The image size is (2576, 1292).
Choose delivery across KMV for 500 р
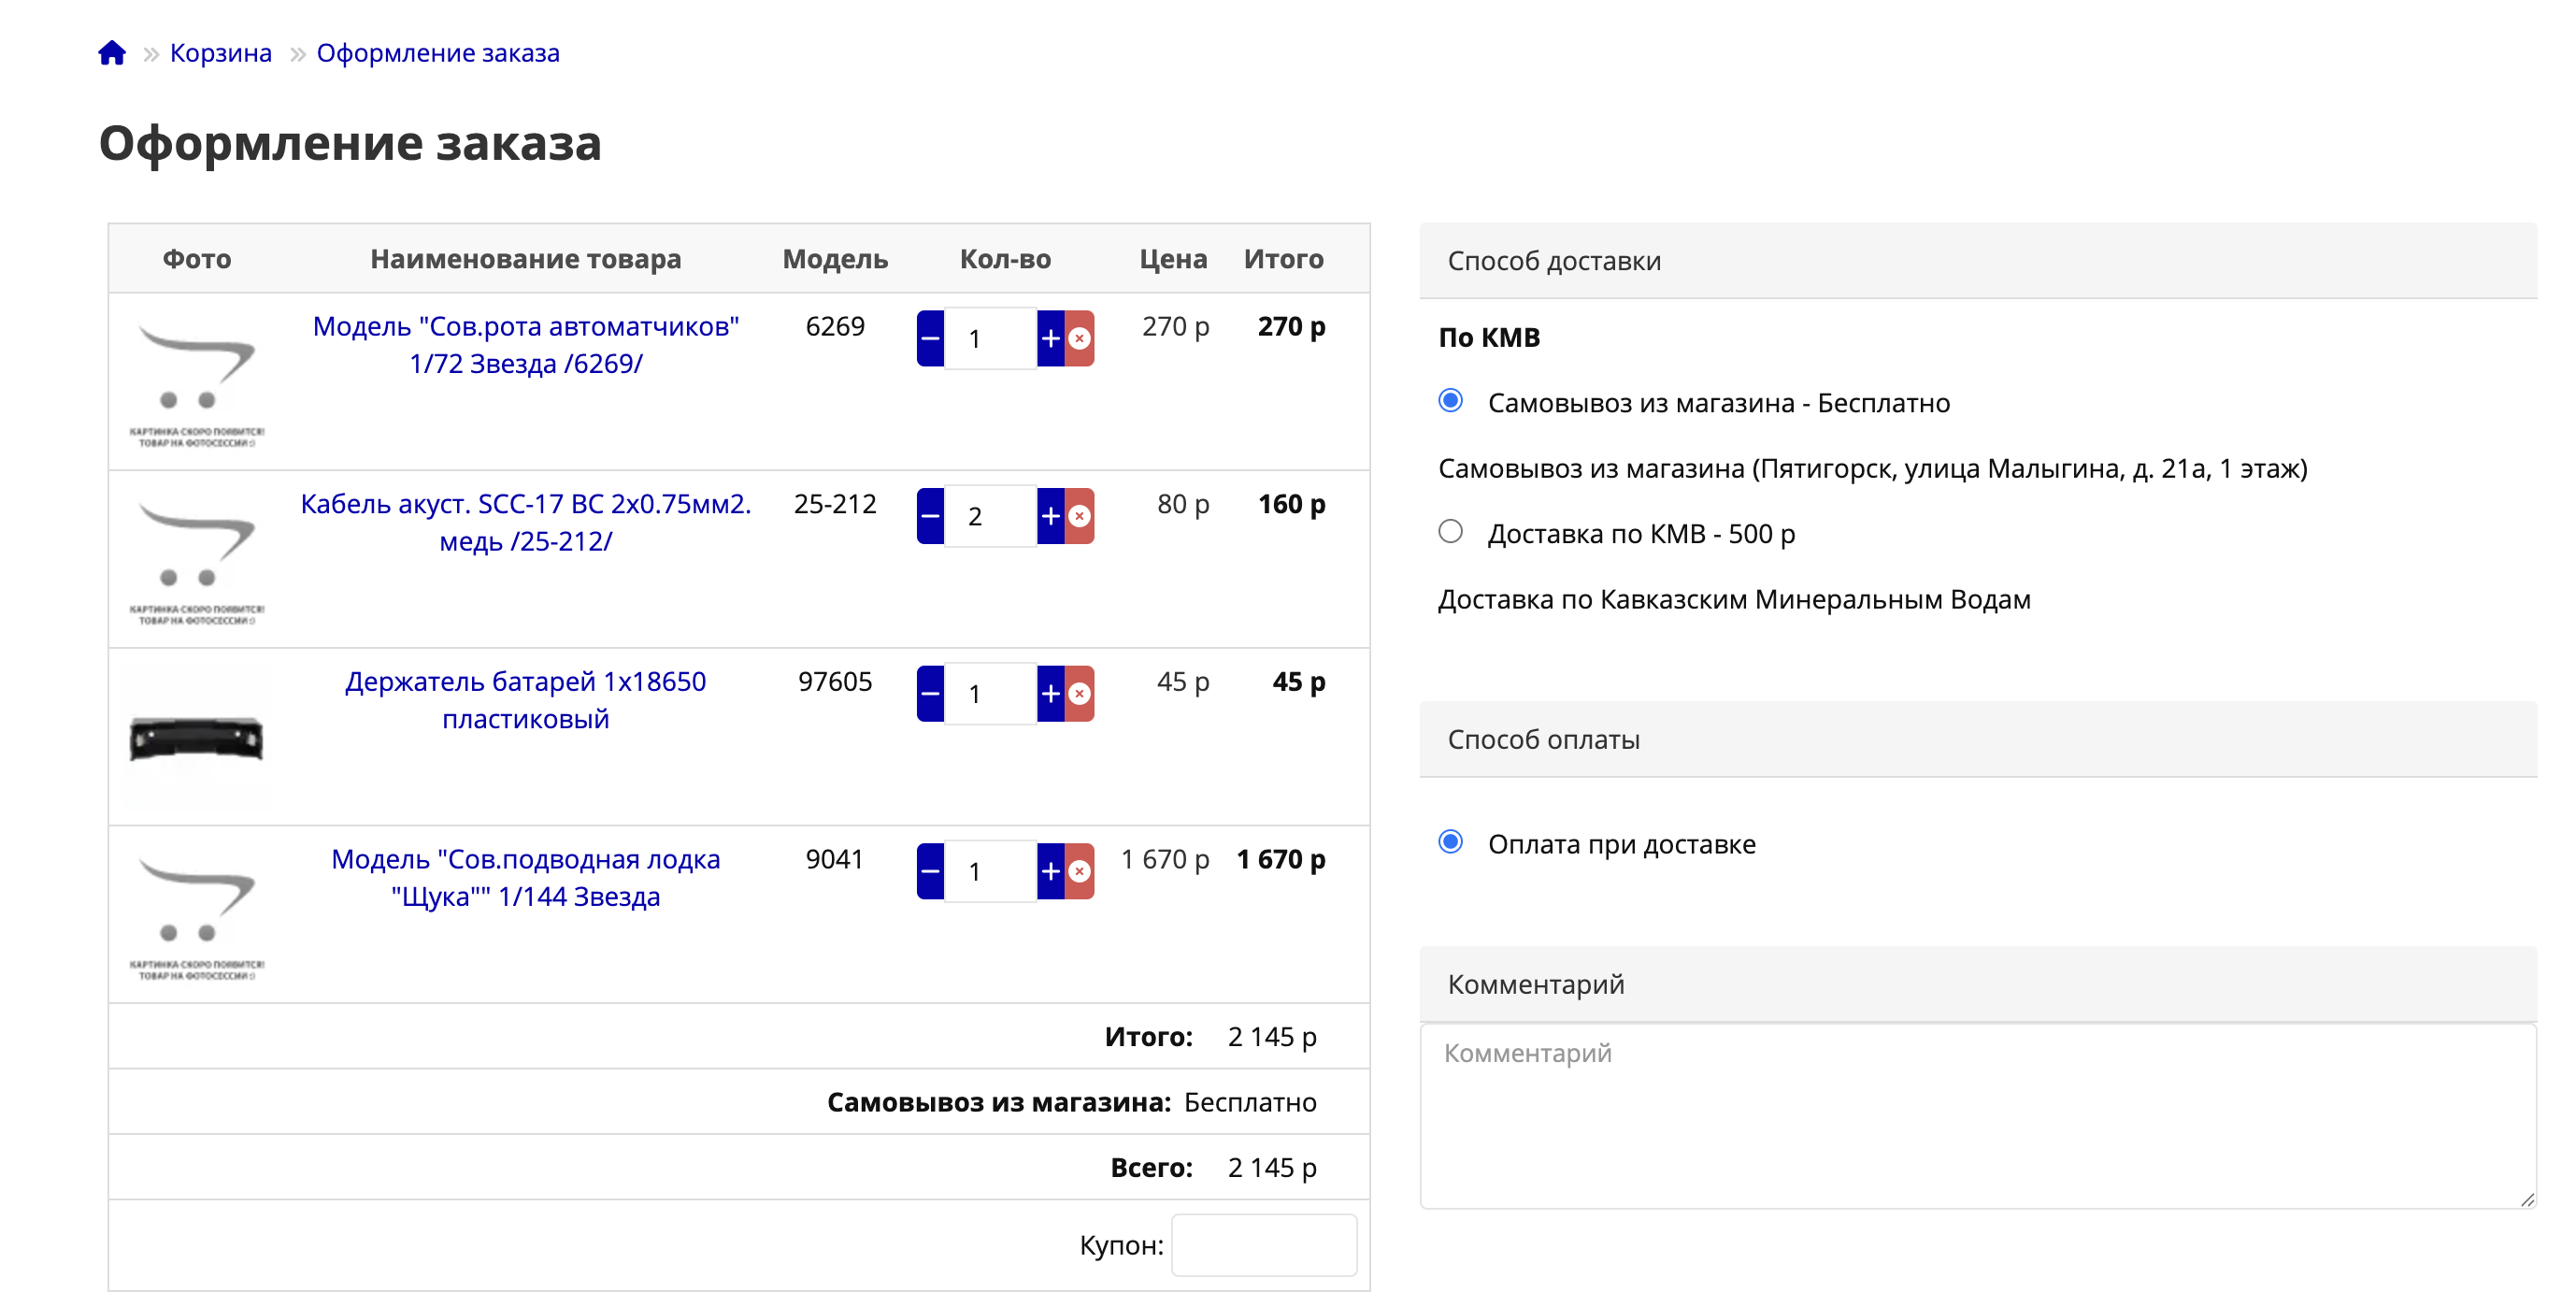[x=1450, y=532]
